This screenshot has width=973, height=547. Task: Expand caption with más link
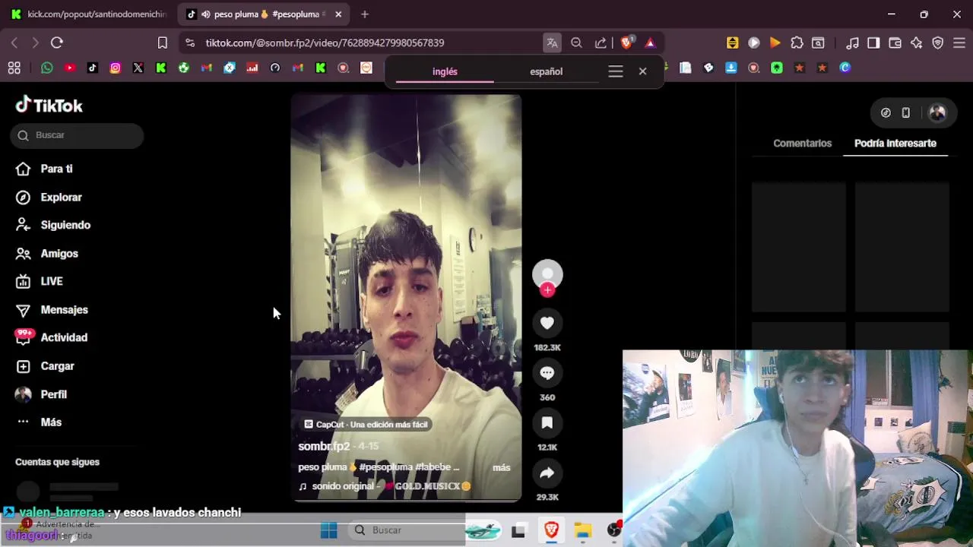(502, 467)
